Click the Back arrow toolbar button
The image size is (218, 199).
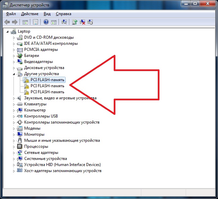(x=7, y=22)
